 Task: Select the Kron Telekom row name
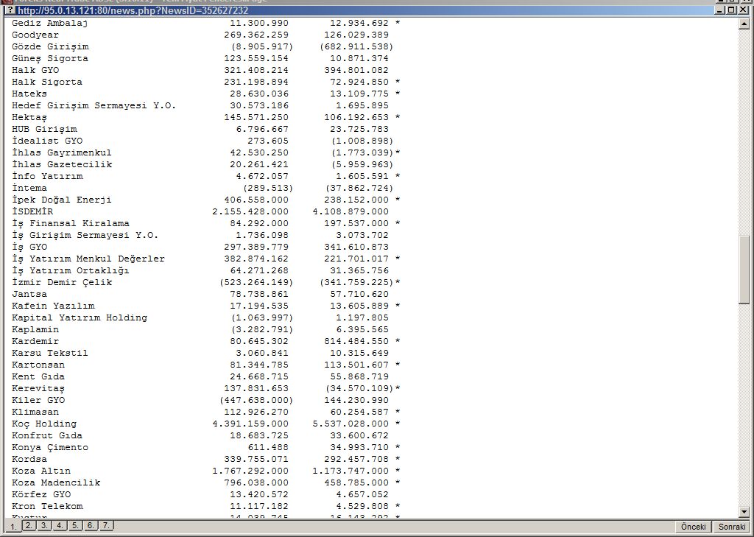pos(47,507)
